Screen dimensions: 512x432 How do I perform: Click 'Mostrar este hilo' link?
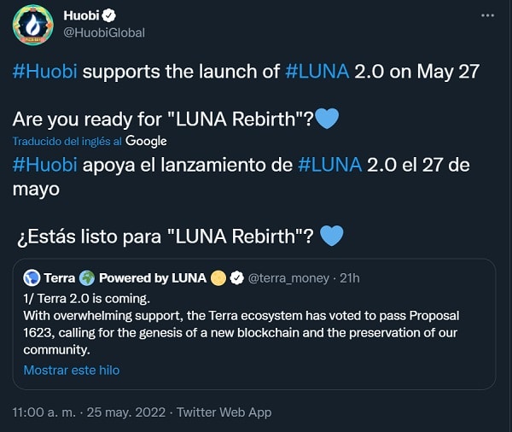[x=72, y=371]
